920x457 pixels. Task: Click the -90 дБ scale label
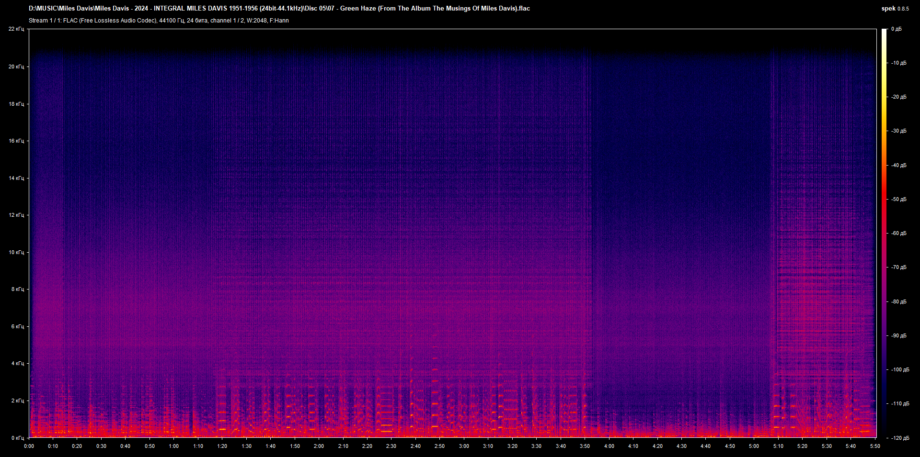pos(898,336)
